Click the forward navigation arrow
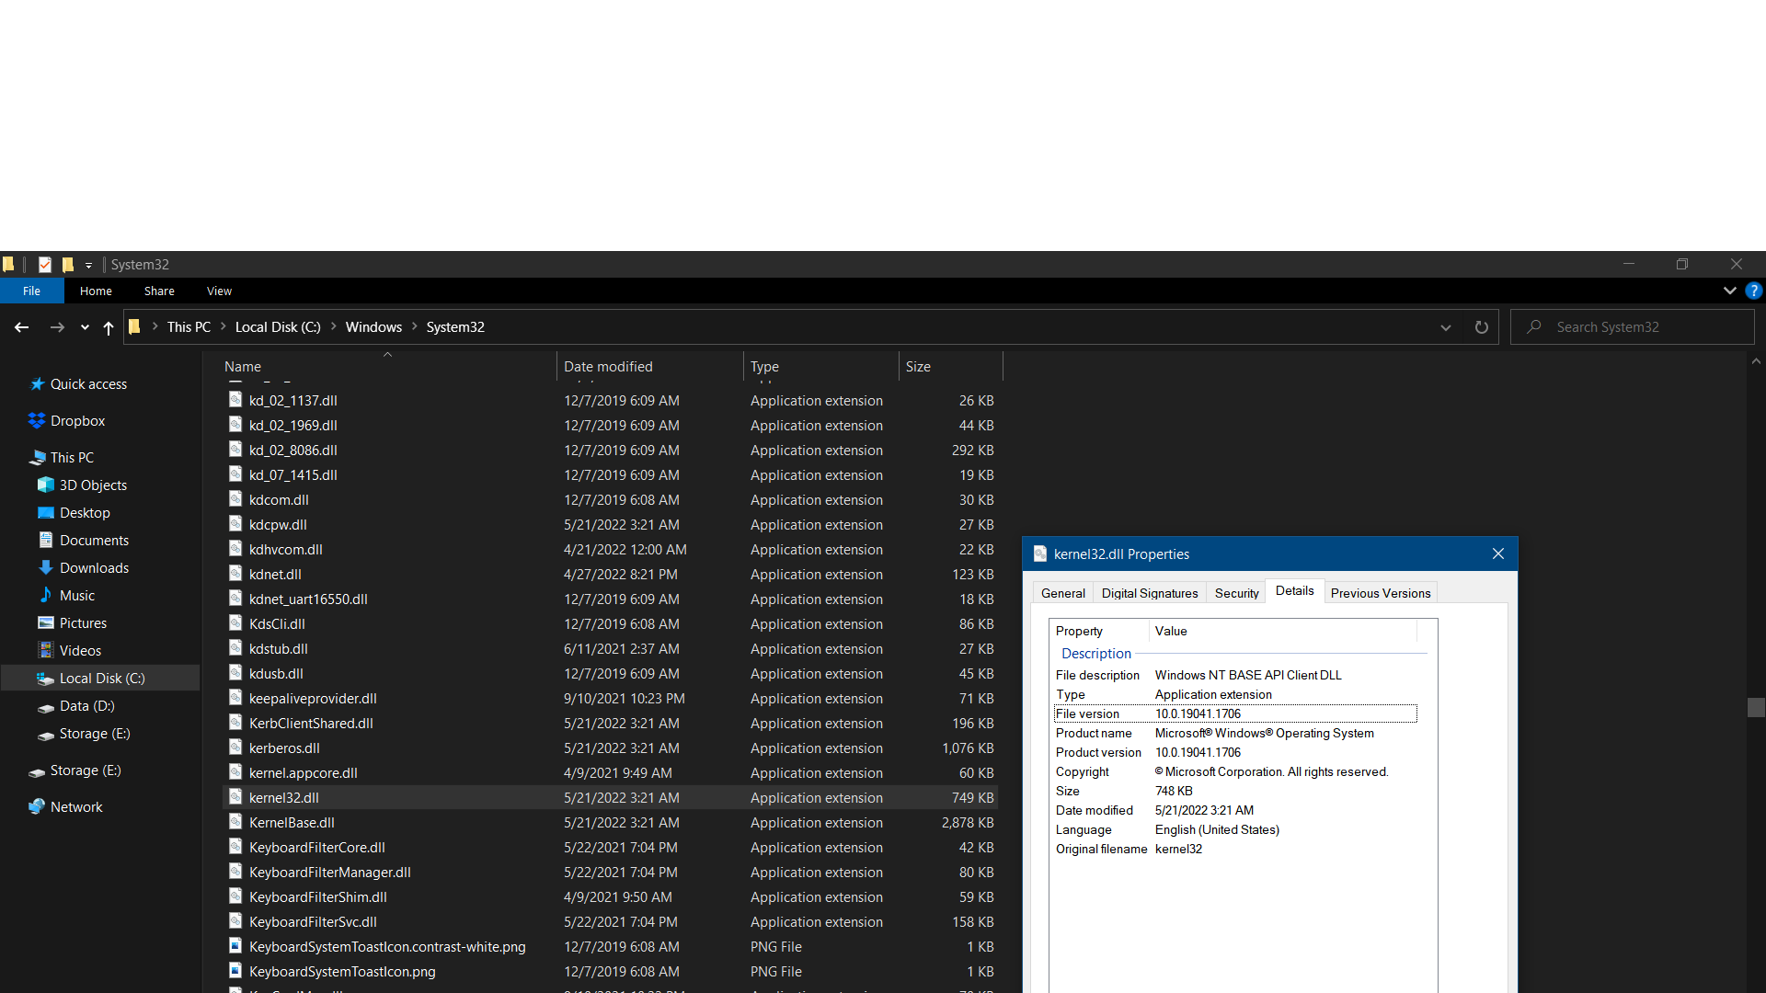Screen dimensions: 1766x993 [56, 326]
